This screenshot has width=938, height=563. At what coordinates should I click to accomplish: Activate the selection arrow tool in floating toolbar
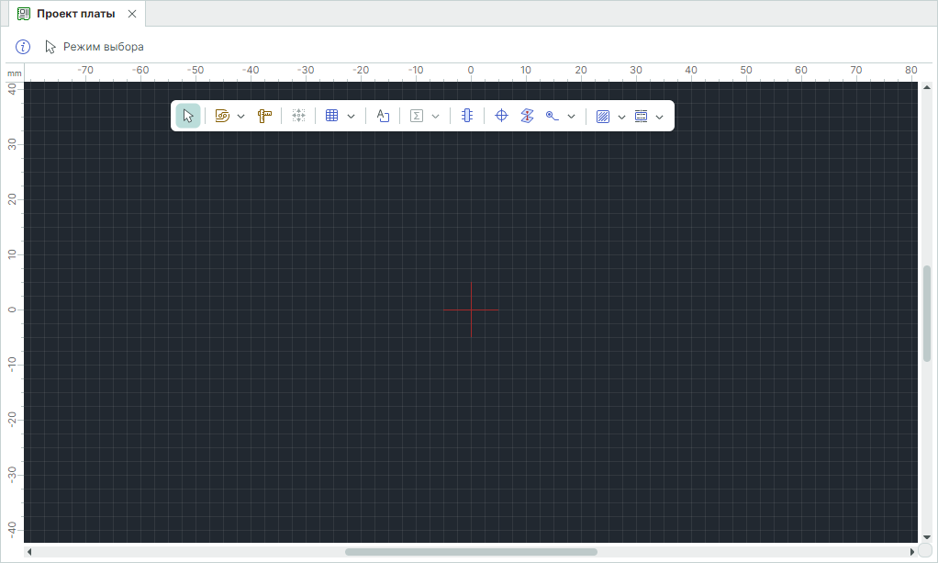coord(187,116)
